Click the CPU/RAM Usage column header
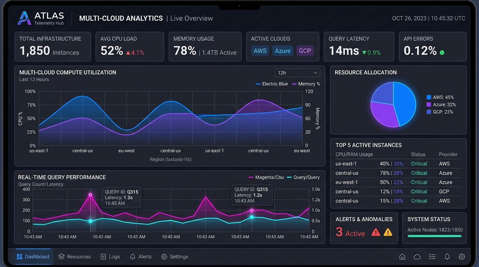The height and width of the screenshot is (267, 479). [354, 154]
